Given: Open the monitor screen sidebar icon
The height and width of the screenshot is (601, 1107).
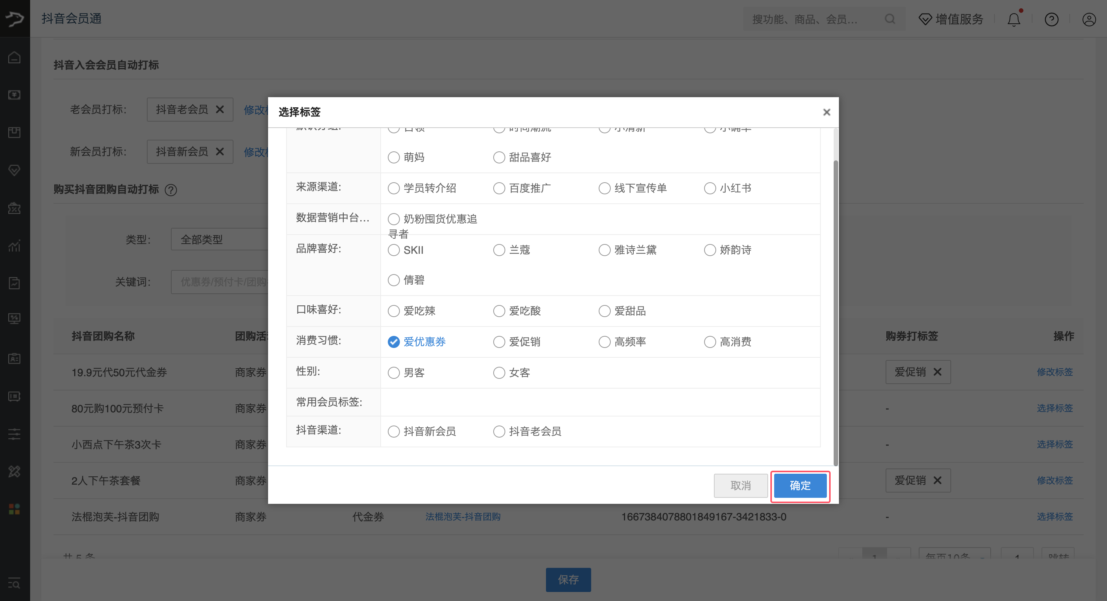Looking at the screenshot, I should tap(14, 319).
